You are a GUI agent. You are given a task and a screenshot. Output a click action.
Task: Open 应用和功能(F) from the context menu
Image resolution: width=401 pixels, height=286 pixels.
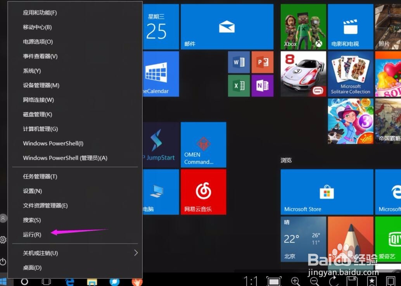coord(75,12)
